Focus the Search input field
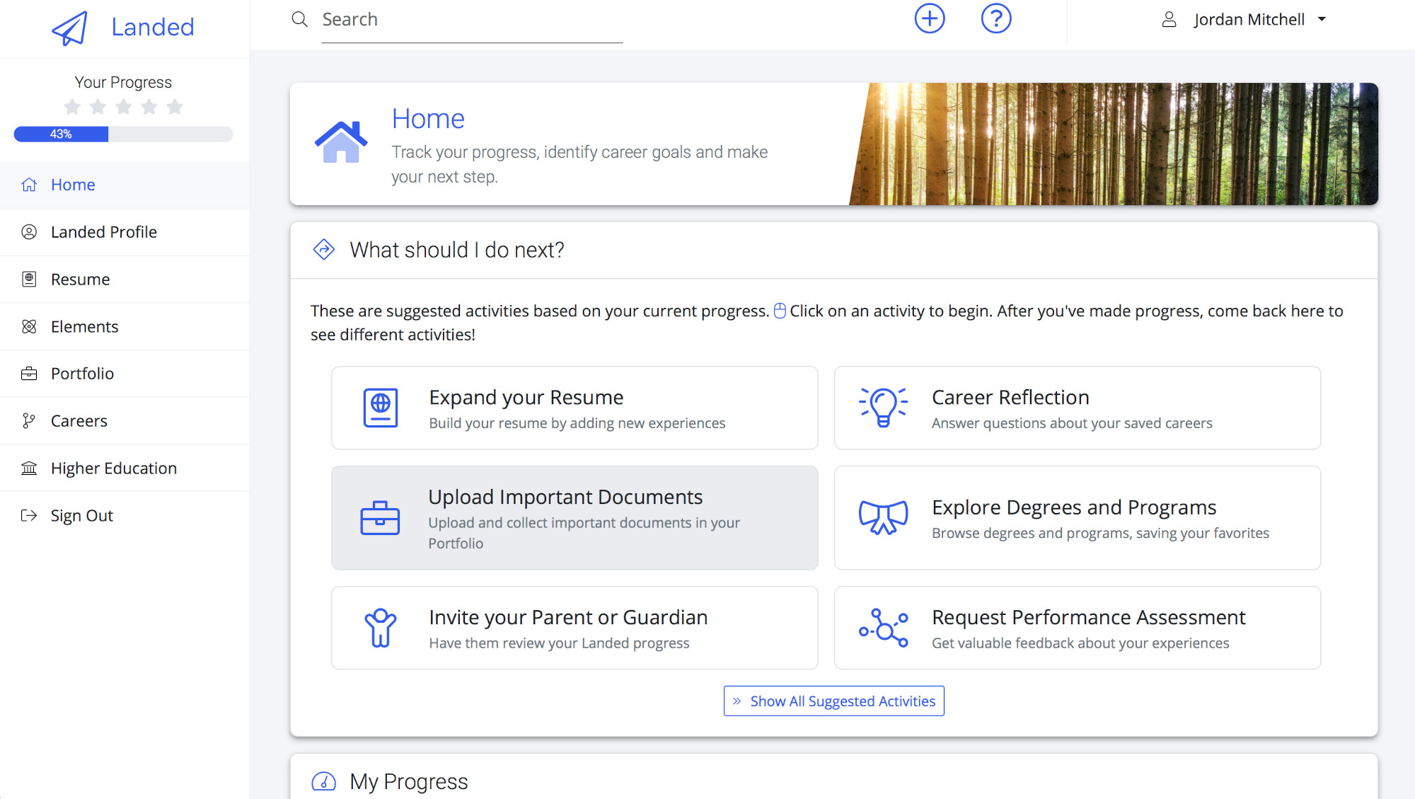 pos(472,21)
